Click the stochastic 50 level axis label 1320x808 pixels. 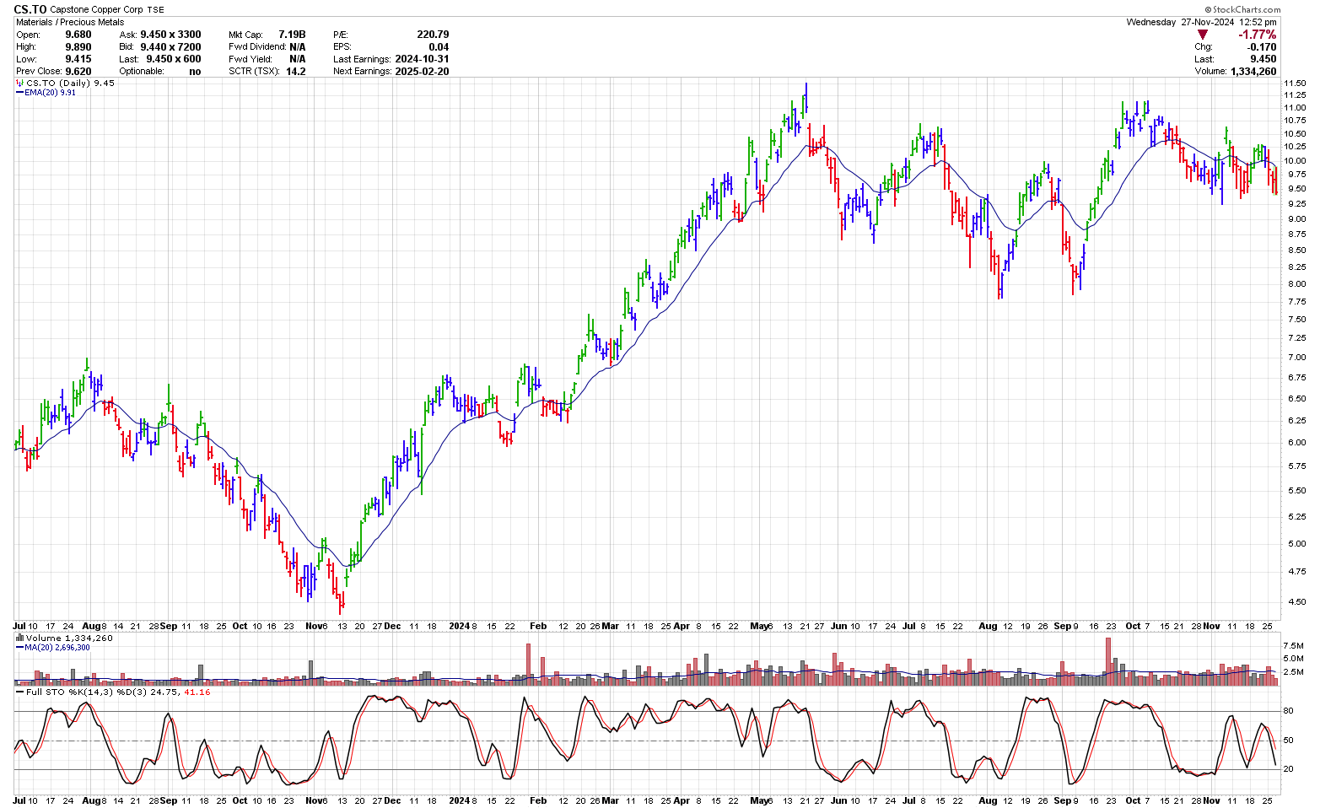tap(1289, 741)
